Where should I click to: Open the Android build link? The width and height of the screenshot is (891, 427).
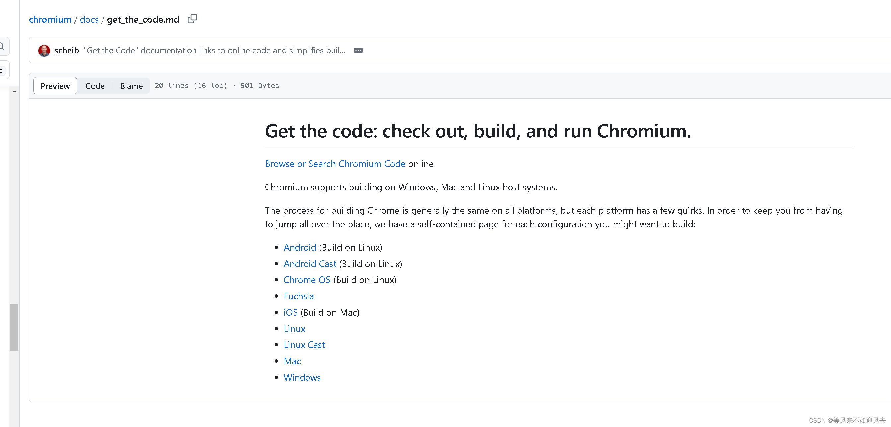[x=300, y=248]
